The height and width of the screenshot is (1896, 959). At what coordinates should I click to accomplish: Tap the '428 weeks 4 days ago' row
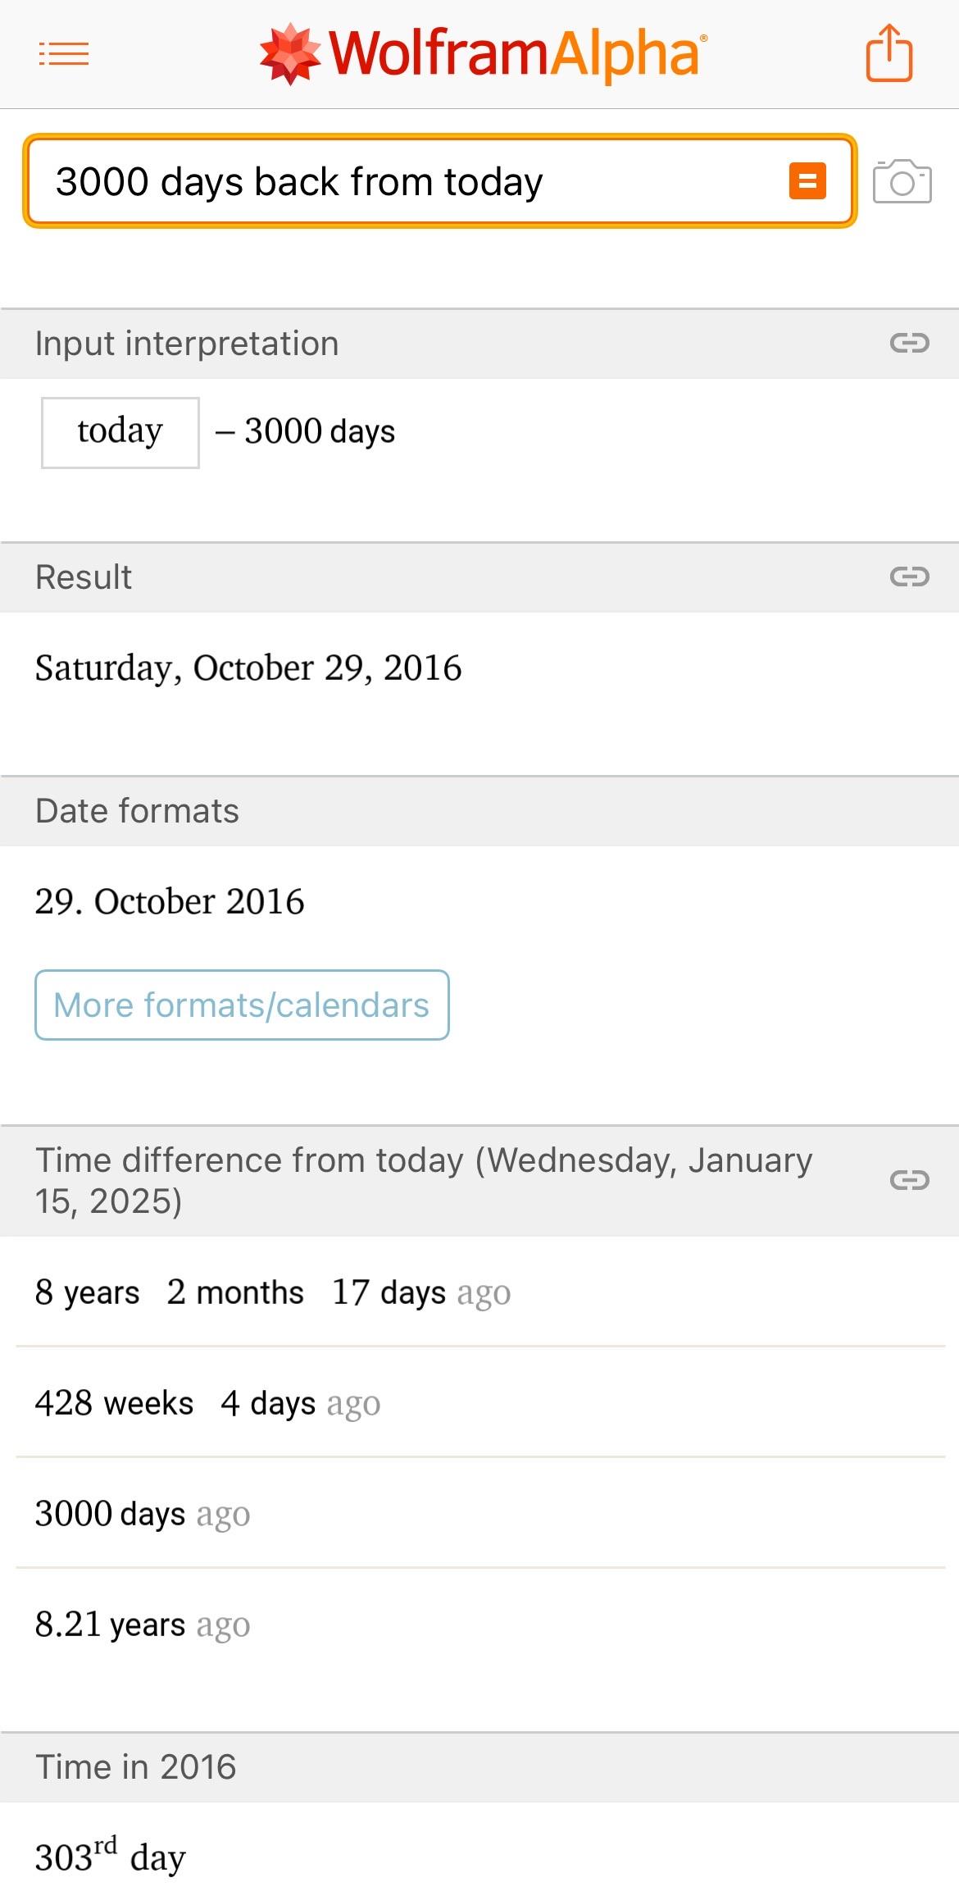pyautogui.click(x=207, y=1403)
